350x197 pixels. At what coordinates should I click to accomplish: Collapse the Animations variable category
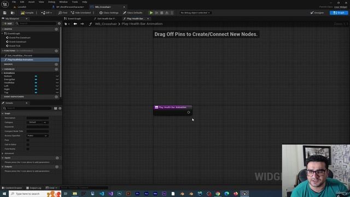pos(2,73)
